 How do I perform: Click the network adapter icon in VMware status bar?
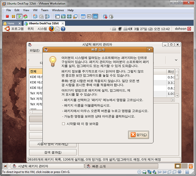[149, 172]
